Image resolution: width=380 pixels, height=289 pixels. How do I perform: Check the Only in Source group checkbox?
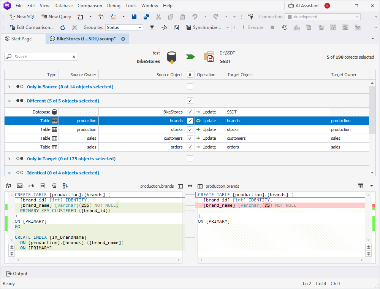coord(190,87)
